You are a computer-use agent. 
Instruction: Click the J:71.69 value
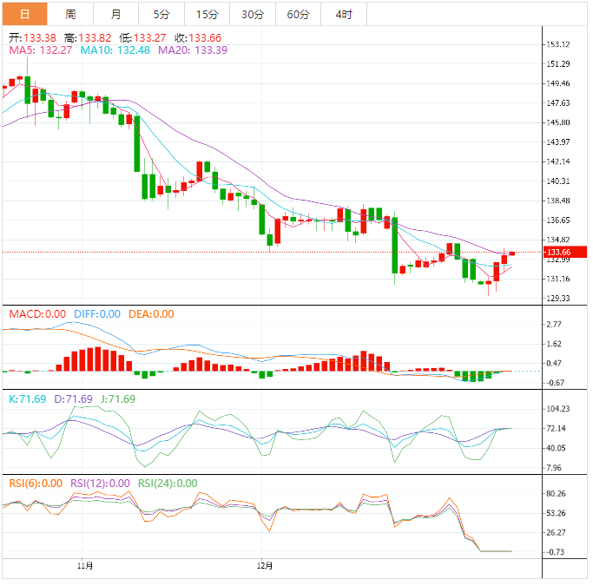coord(118,398)
